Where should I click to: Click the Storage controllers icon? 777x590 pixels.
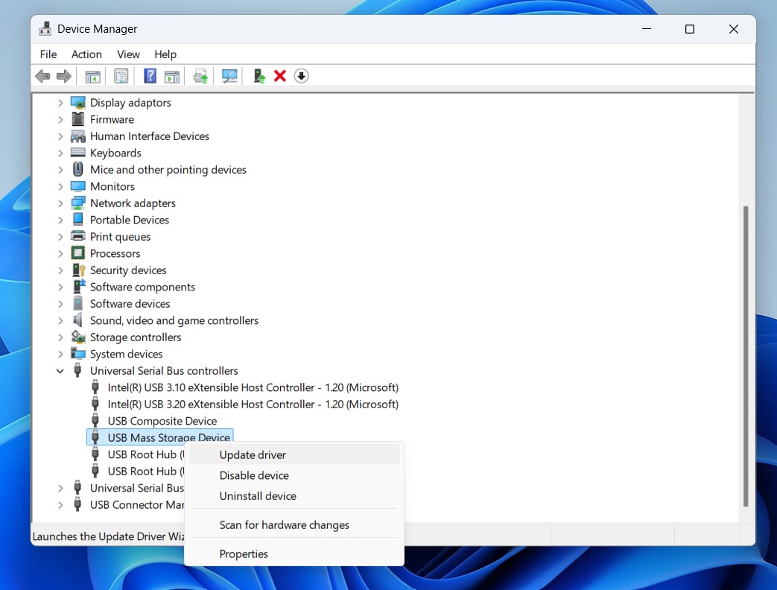[77, 337]
